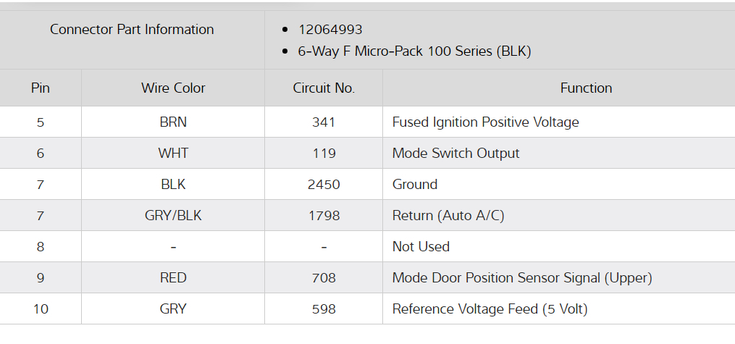735x344 pixels.
Task: Click the Connector Part Information header cell
Action: coord(132,30)
